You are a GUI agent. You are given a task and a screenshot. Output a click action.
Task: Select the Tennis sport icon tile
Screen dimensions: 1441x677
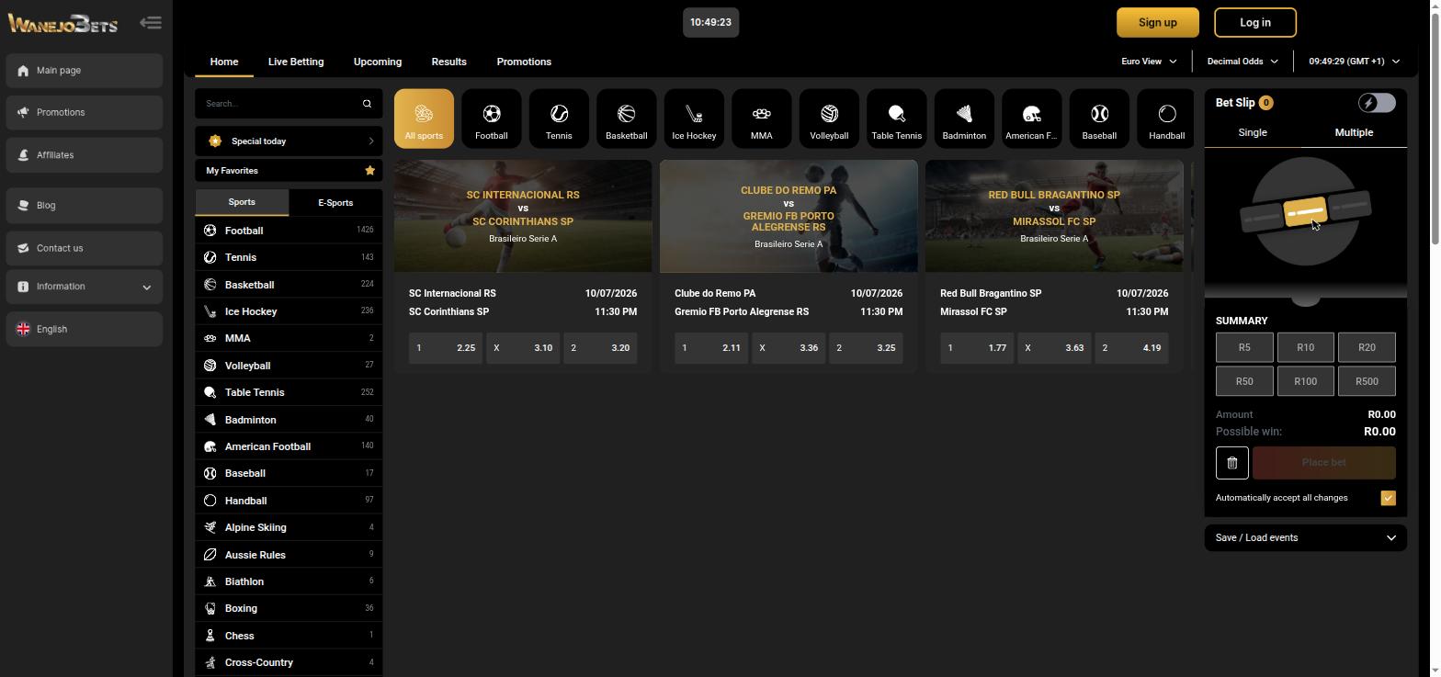[x=559, y=118]
